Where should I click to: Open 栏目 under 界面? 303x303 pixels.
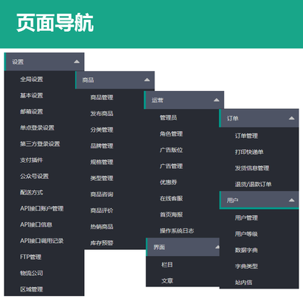pos(167,264)
